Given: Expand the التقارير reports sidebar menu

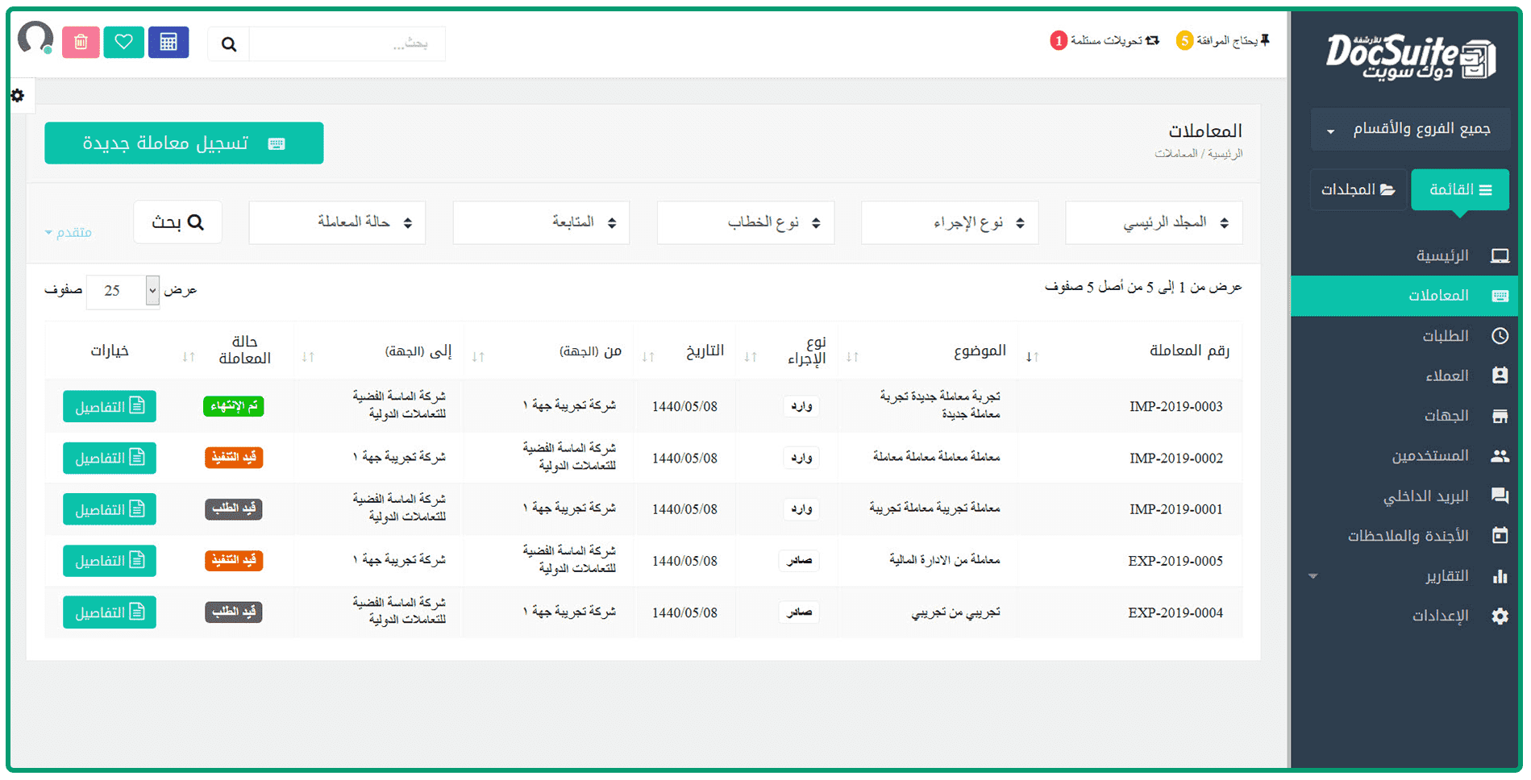Looking at the screenshot, I should 1447,576.
